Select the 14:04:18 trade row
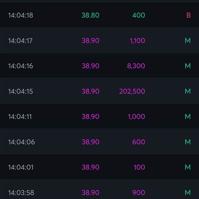Image resolution: width=199 pixels, height=199 pixels. pos(99,15)
